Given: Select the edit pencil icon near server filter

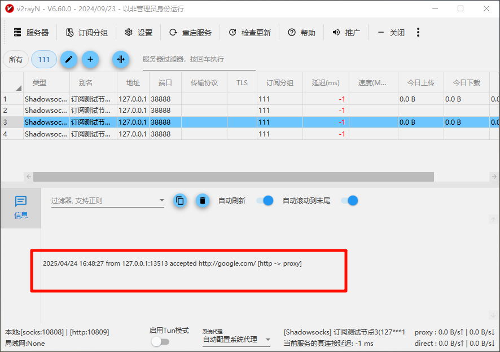Looking at the screenshot, I should click(68, 59).
